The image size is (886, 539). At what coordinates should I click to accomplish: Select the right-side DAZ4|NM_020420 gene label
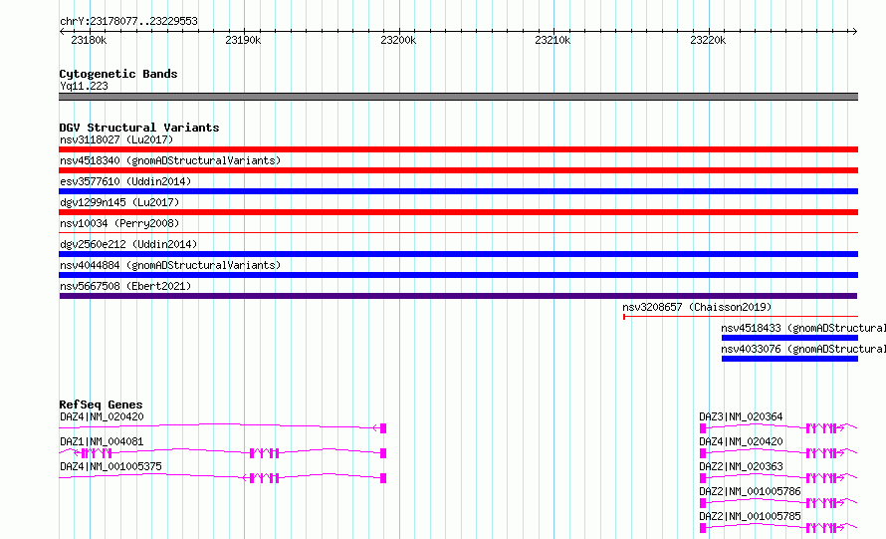(x=741, y=441)
